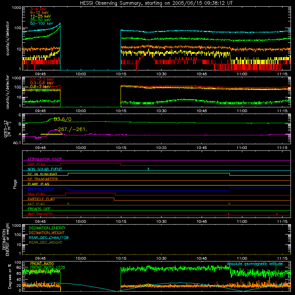
Task: Click the DECIMATION ENERGY or weight axis title
Action: point(6,239)
